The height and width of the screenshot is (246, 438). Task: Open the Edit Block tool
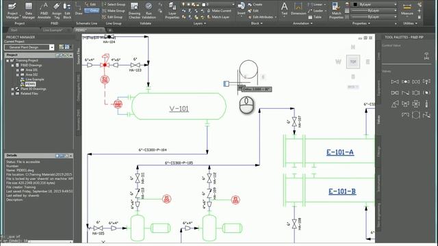click(67, 11)
